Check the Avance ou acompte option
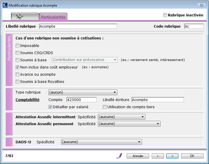The width and height of the screenshot is (209, 164). pos(17,74)
